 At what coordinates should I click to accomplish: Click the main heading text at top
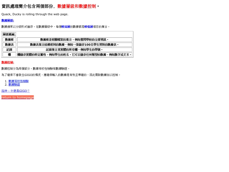(50, 6)
